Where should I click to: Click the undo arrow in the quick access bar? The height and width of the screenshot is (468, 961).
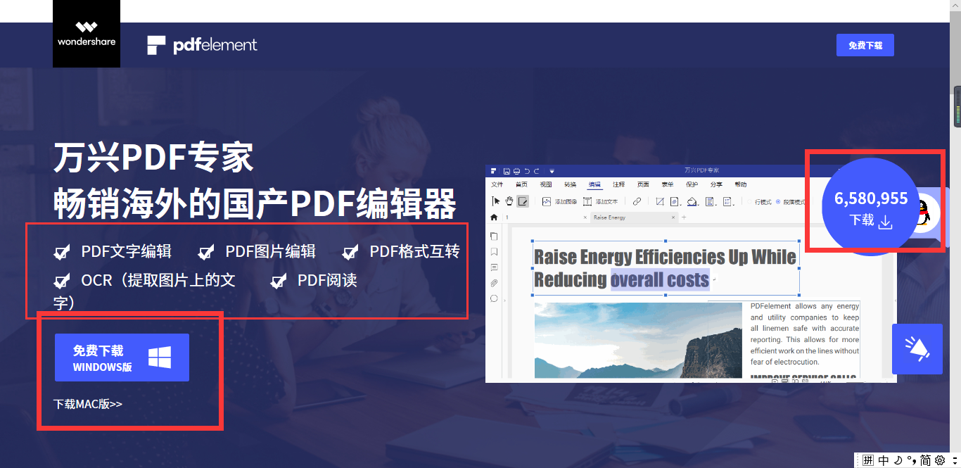coord(526,170)
